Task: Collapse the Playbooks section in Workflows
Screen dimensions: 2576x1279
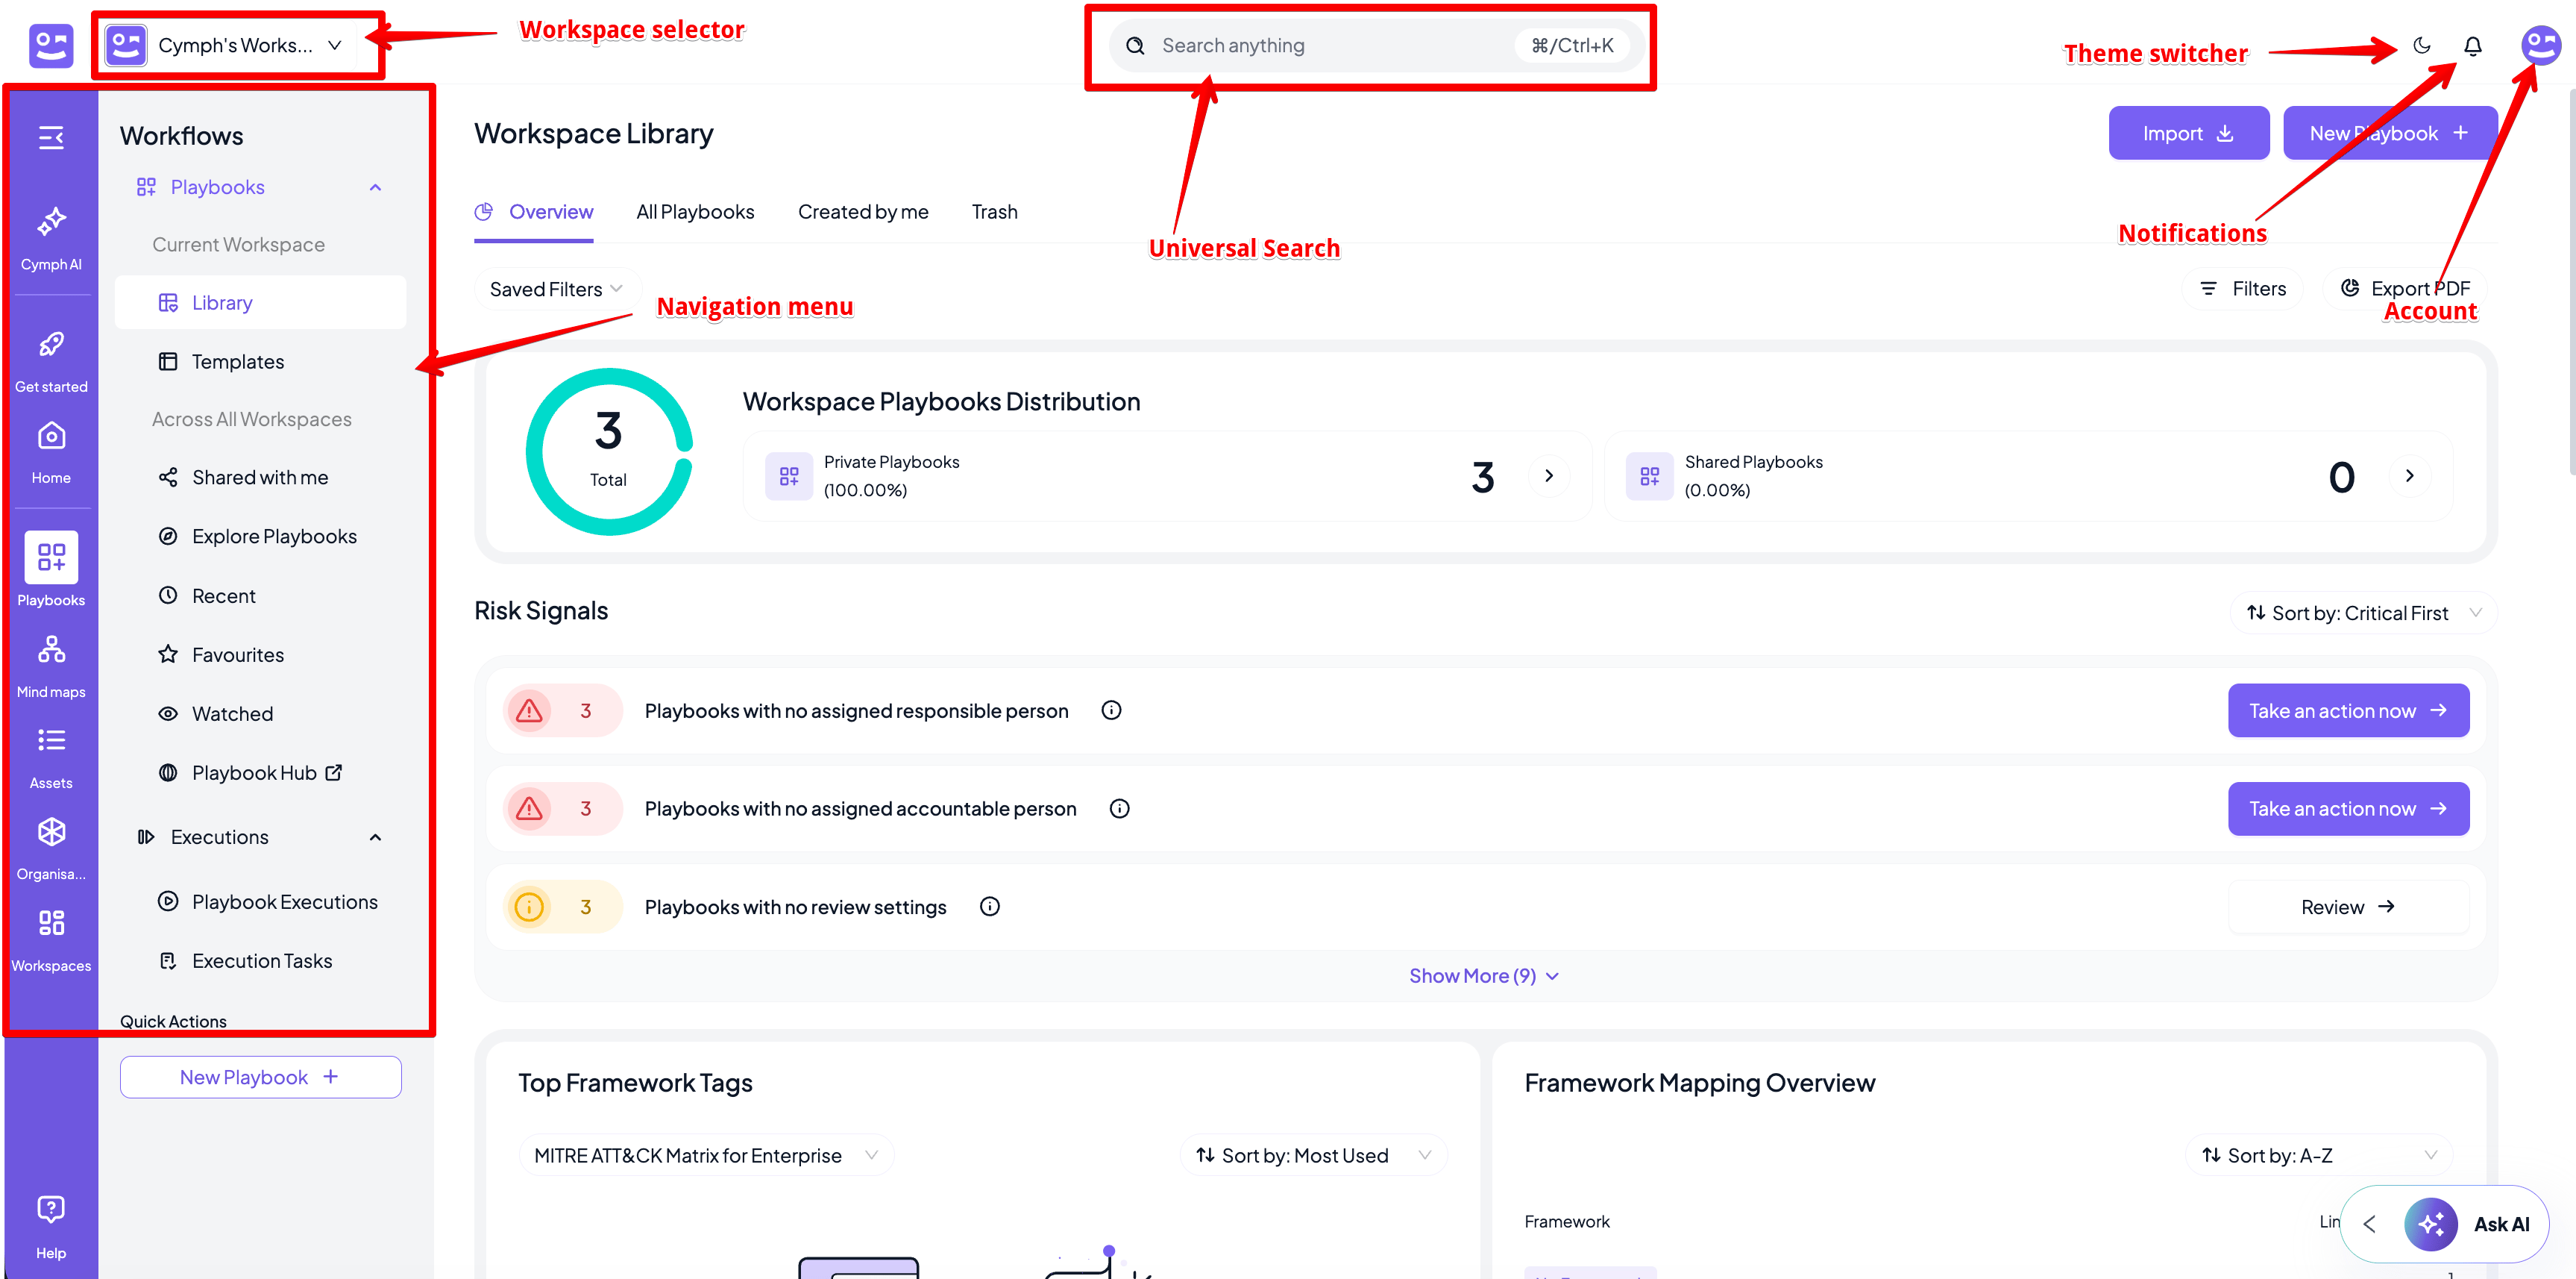Action: pyautogui.click(x=375, y=187)
